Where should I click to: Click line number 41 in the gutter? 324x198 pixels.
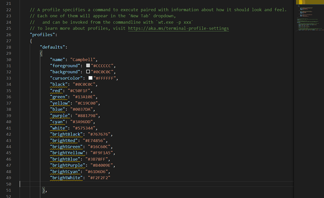(9, 128)
